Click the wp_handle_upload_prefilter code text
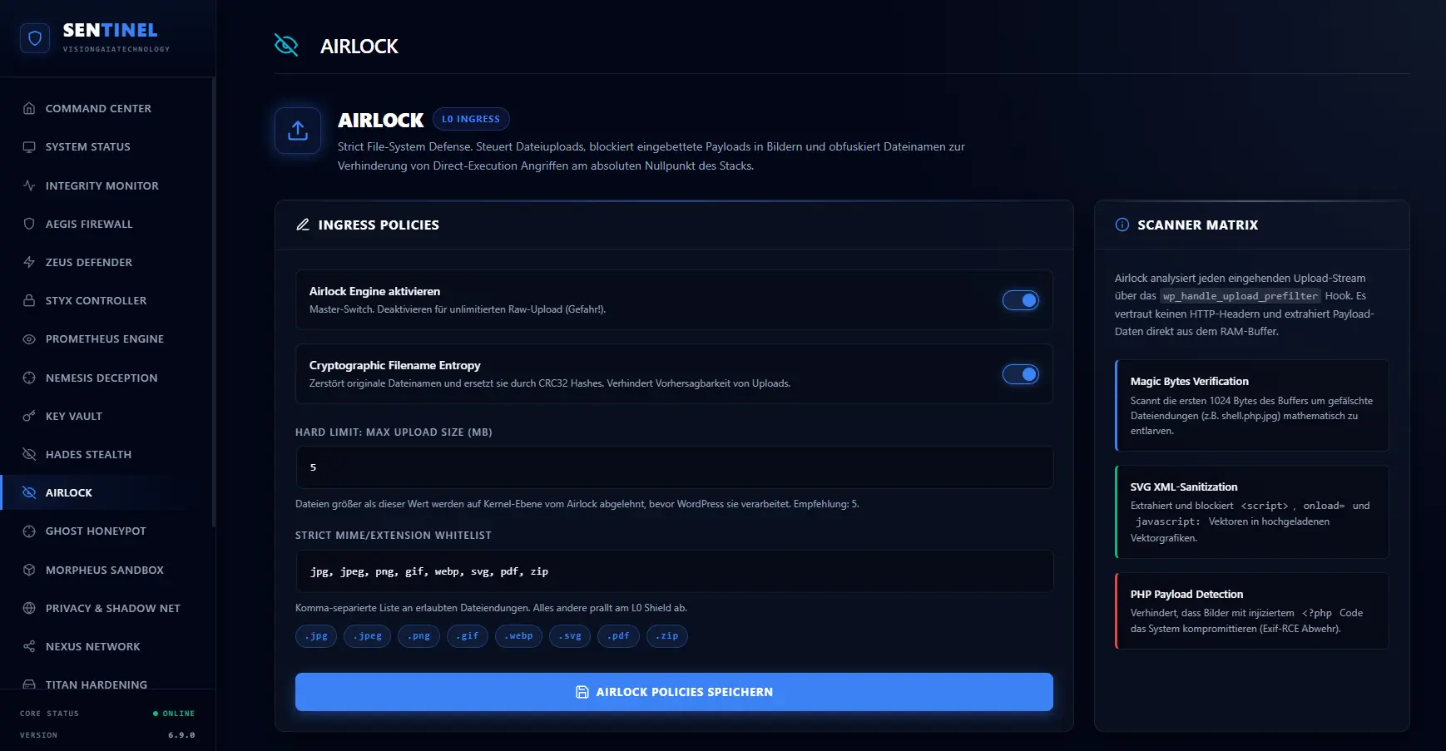 pos(1240,296)
